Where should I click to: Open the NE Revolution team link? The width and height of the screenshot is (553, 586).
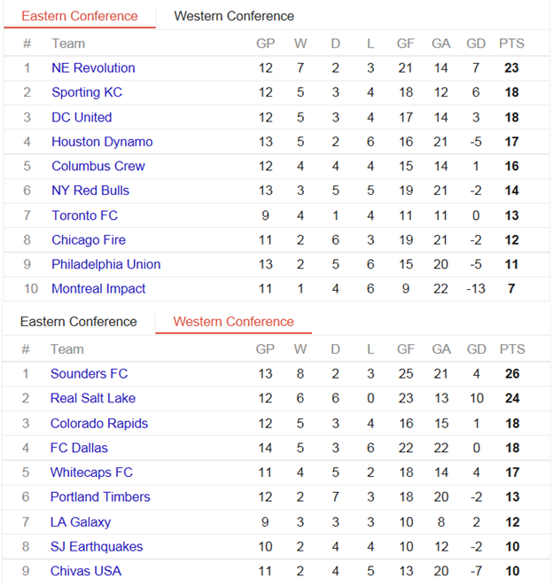tap(93, 68)
